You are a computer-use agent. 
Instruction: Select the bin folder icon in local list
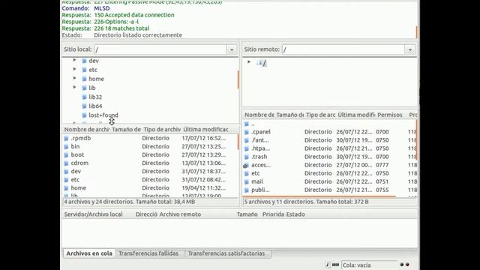(x=66, y=147)
